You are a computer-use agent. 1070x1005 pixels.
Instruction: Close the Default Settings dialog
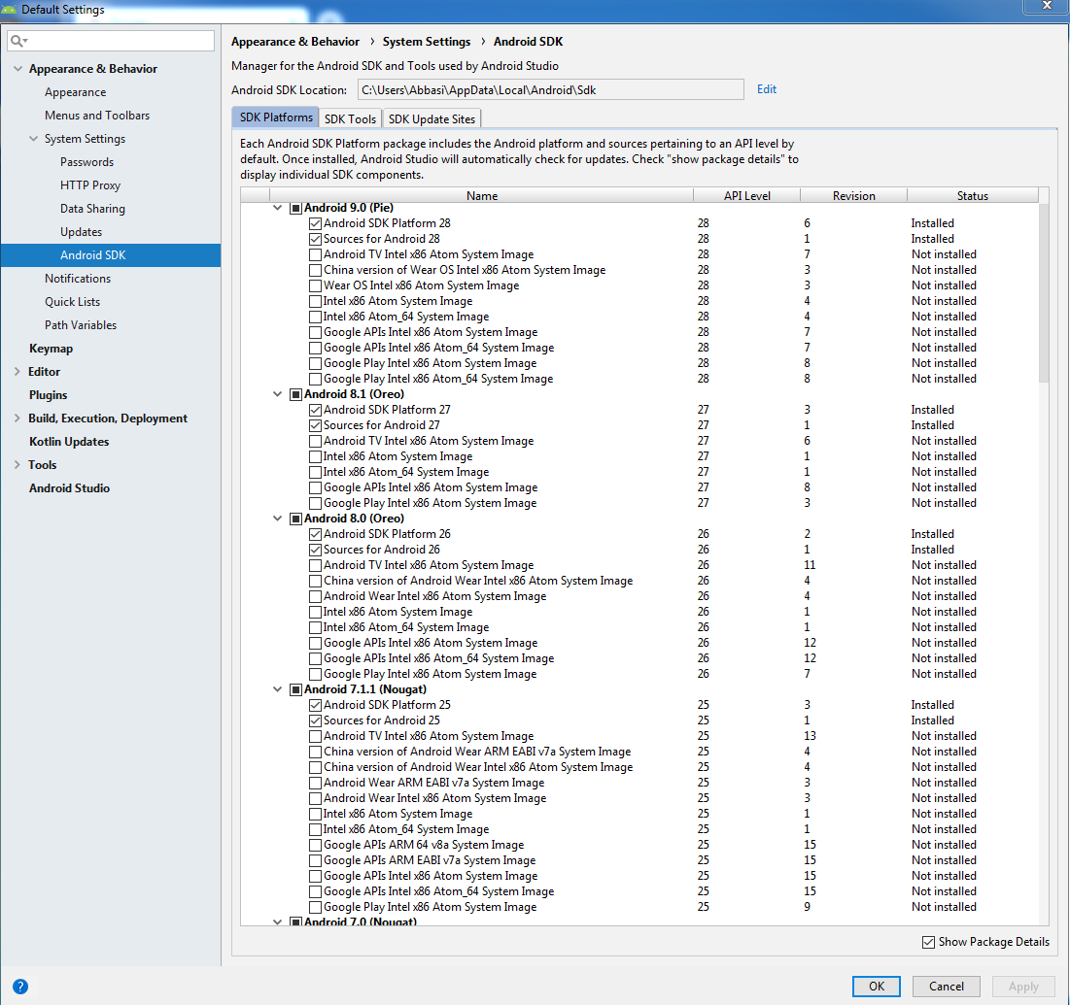(1046, 6)
